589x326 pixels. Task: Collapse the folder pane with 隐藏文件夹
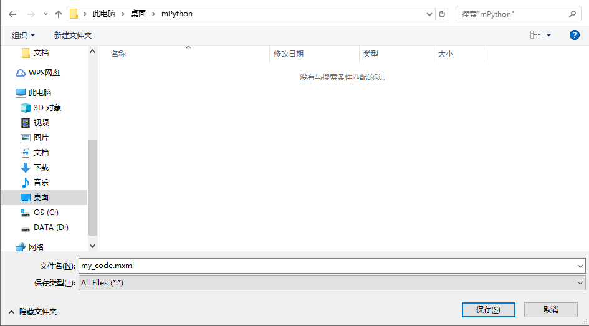pos(32,312)
